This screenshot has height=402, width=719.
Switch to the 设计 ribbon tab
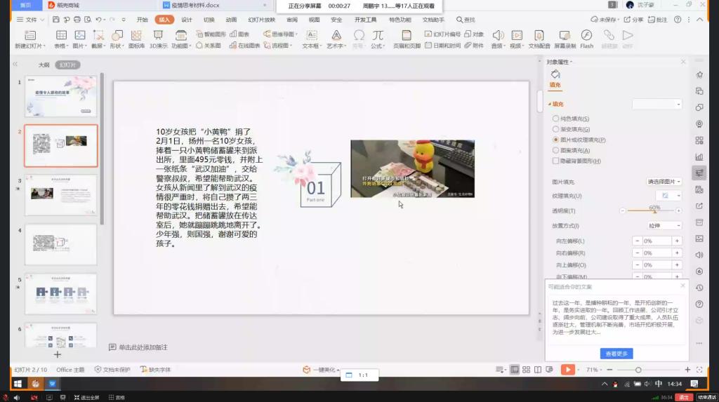click(x=187, y=20)
